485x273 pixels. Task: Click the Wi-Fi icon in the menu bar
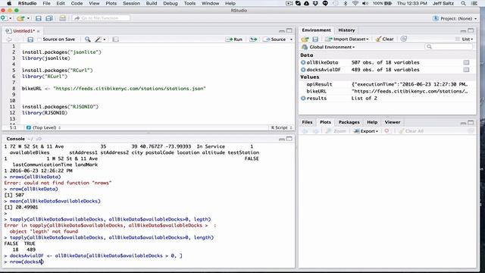click(355, 3)
